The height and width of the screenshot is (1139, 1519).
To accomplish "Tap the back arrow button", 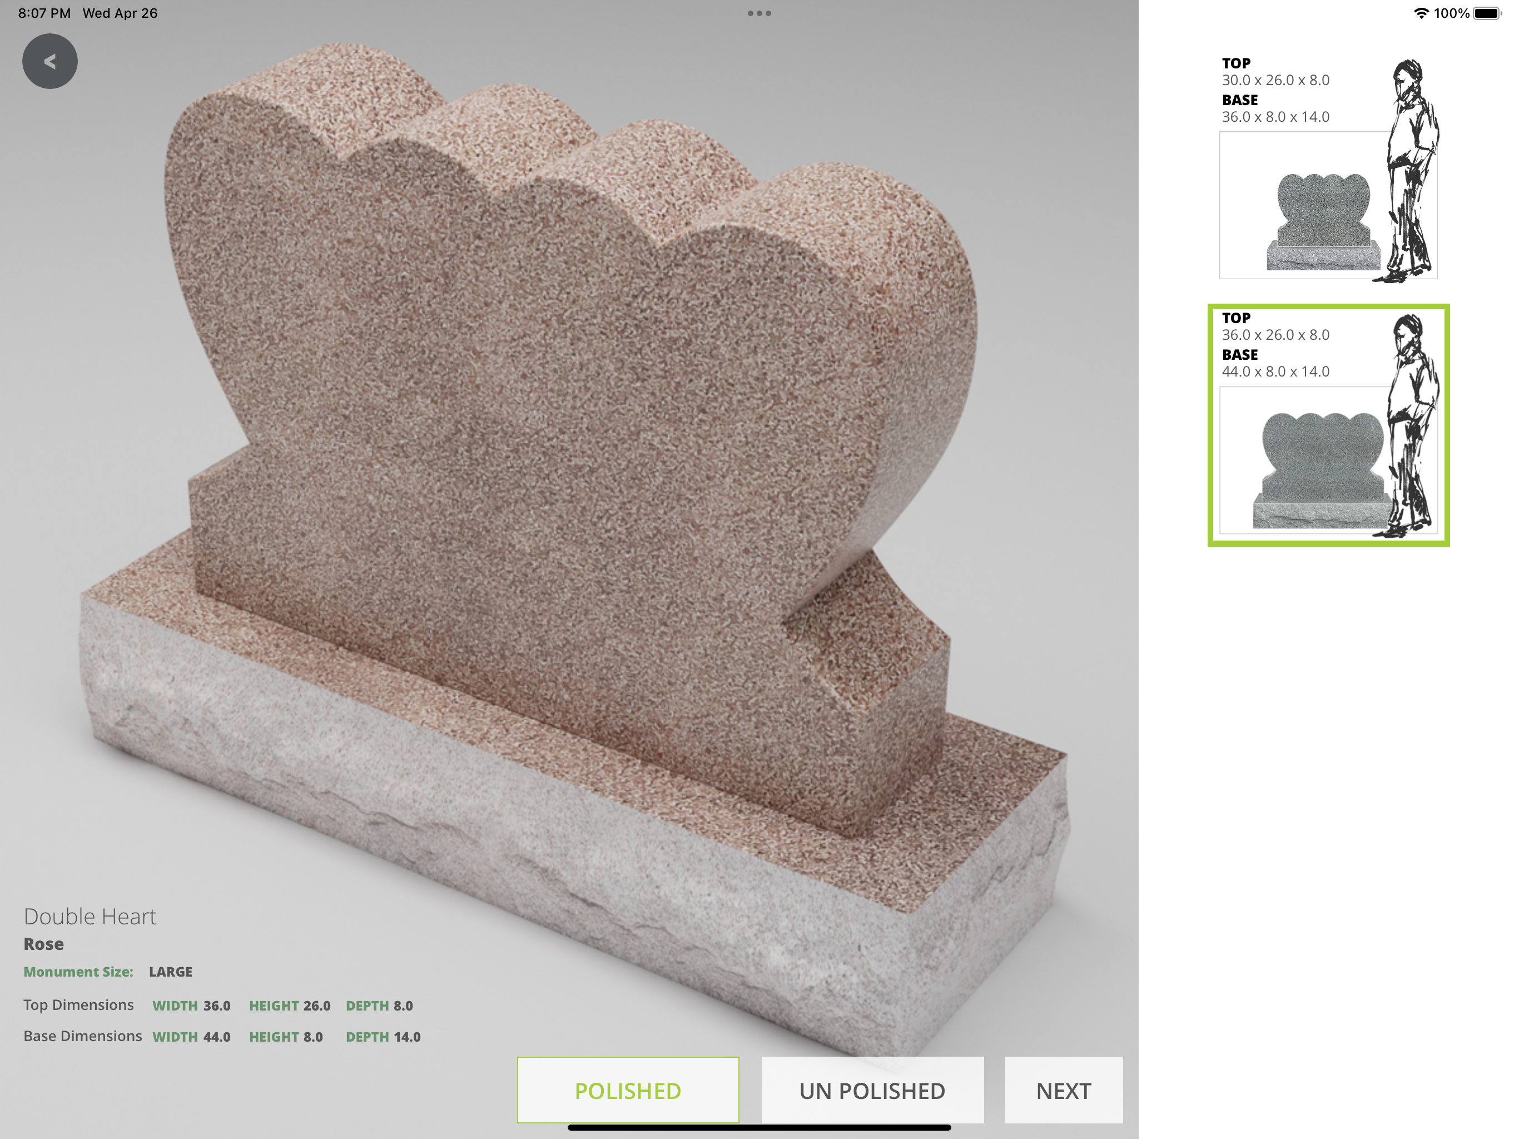I will coord(49,61).
